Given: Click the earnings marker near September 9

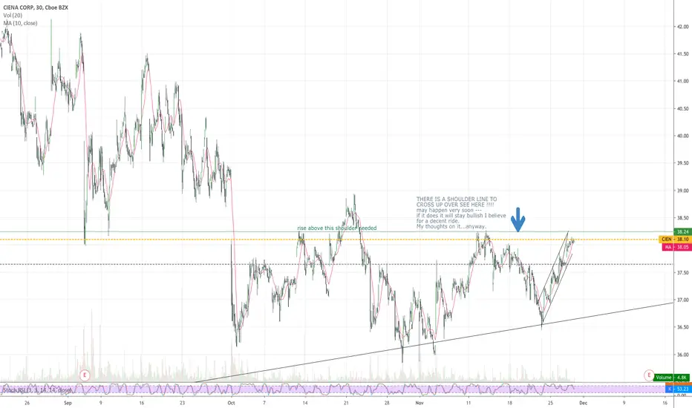Looking at the screenshot, I should pyautogui.click(x=85, y=376).
